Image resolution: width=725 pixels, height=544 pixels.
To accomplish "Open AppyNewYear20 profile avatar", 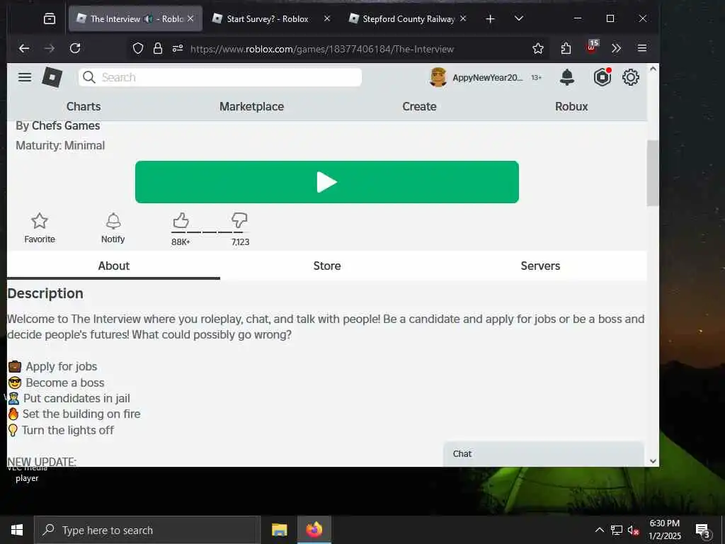I will tap(438, 77).
